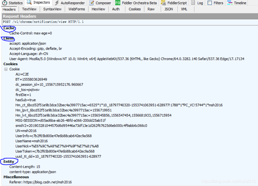Select the Cache-Control: max-age=0 row
Image resolution: width=258 pixels, height=186 pixels.
[x=31, y=33]
